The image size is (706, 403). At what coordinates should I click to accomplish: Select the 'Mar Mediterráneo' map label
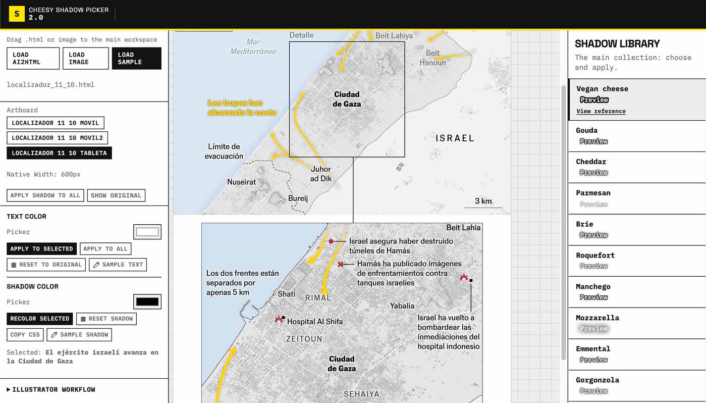tap(253, 46)
